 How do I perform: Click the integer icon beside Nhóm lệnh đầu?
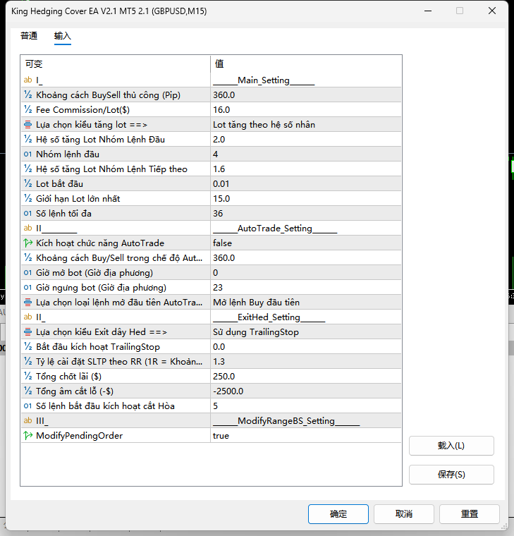pos(27,154)
